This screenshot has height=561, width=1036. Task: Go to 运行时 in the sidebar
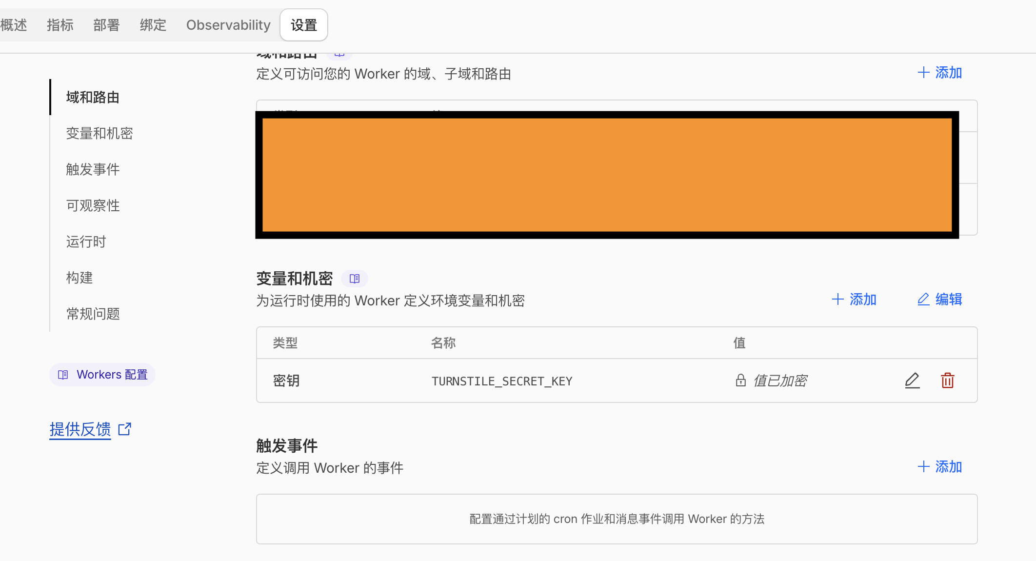(86, 241)
